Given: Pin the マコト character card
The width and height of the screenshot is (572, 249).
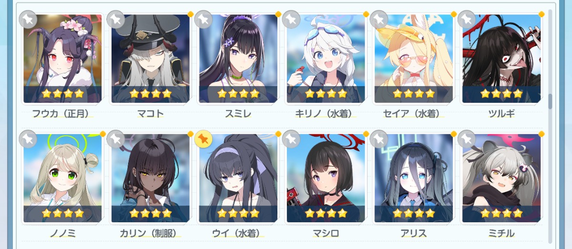Looking at the screenshot, I should (116, 20).
